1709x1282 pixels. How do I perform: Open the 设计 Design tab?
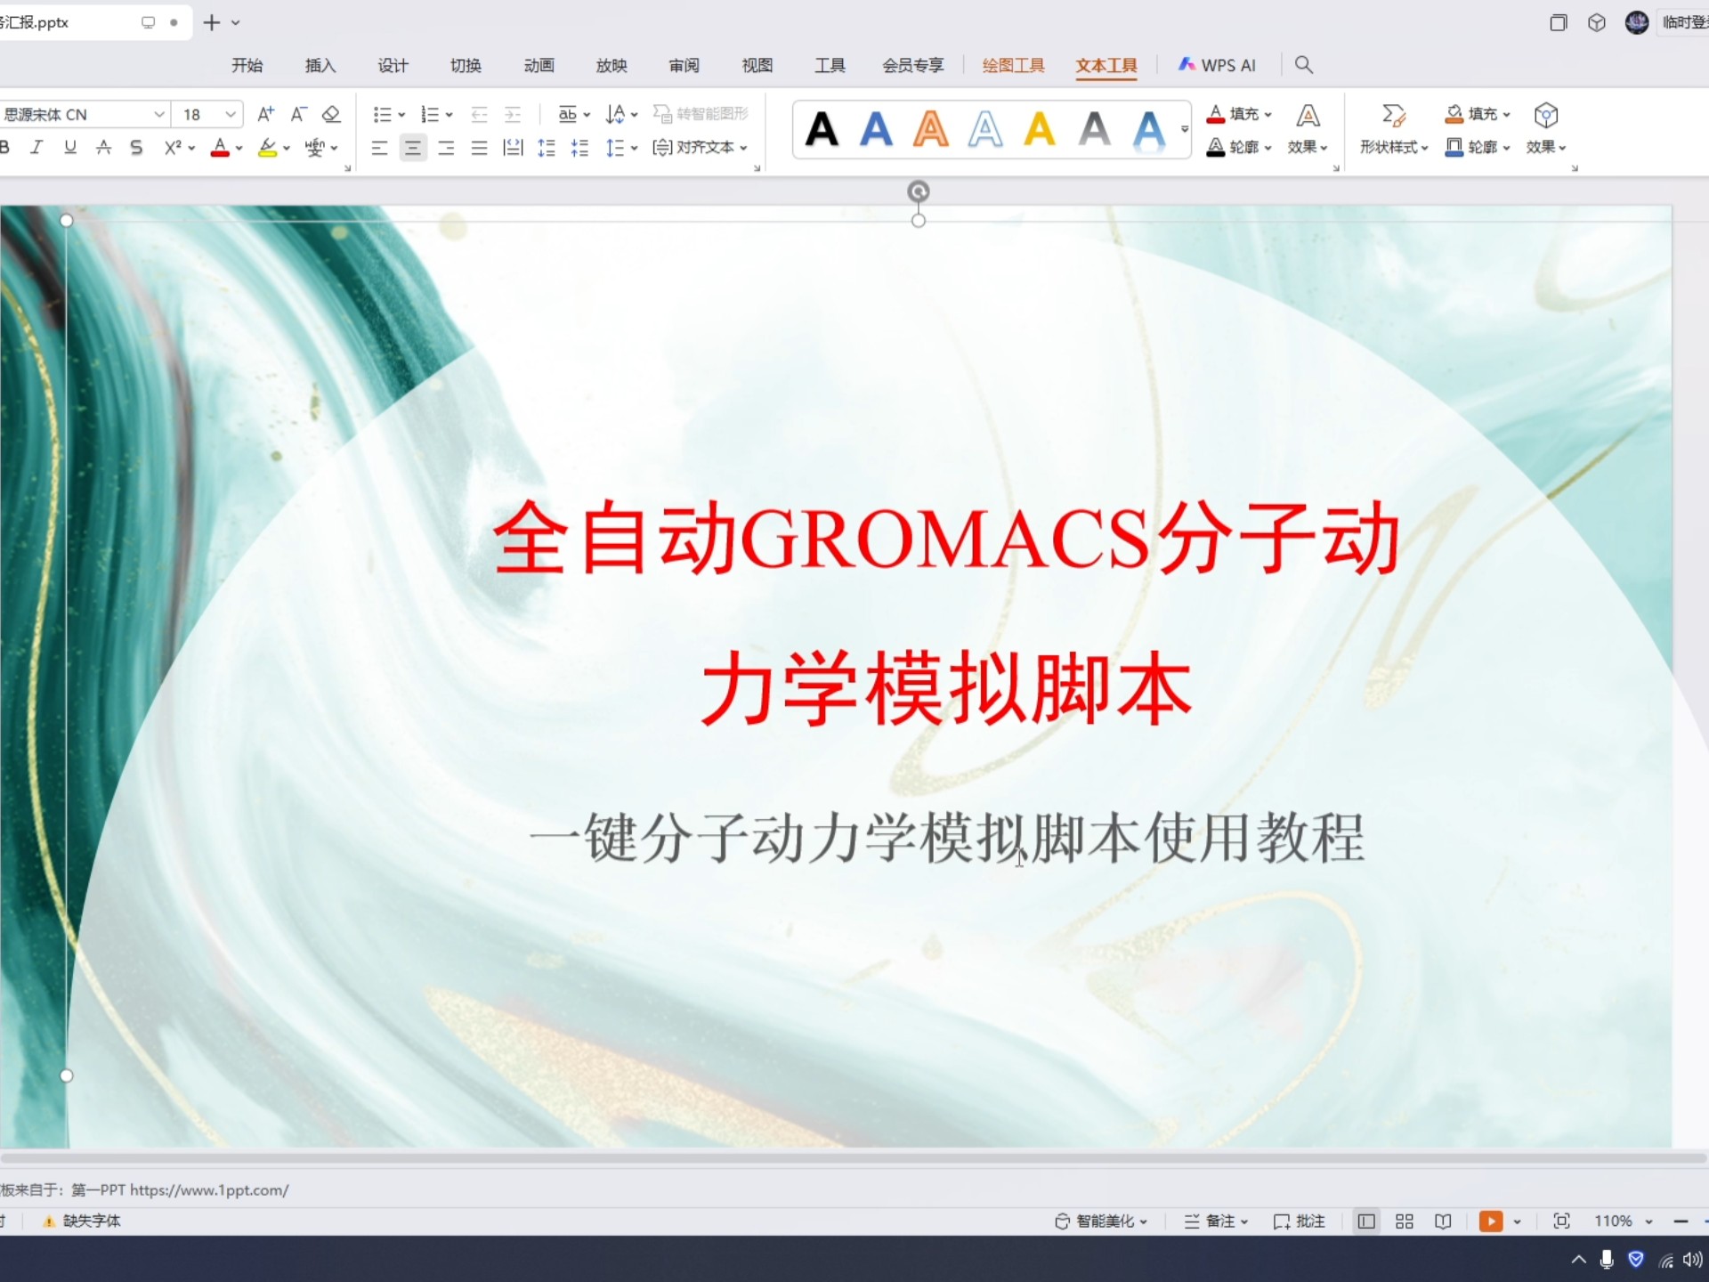click(393, 65)
